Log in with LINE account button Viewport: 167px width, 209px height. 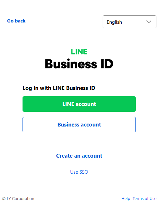(79, 104)
